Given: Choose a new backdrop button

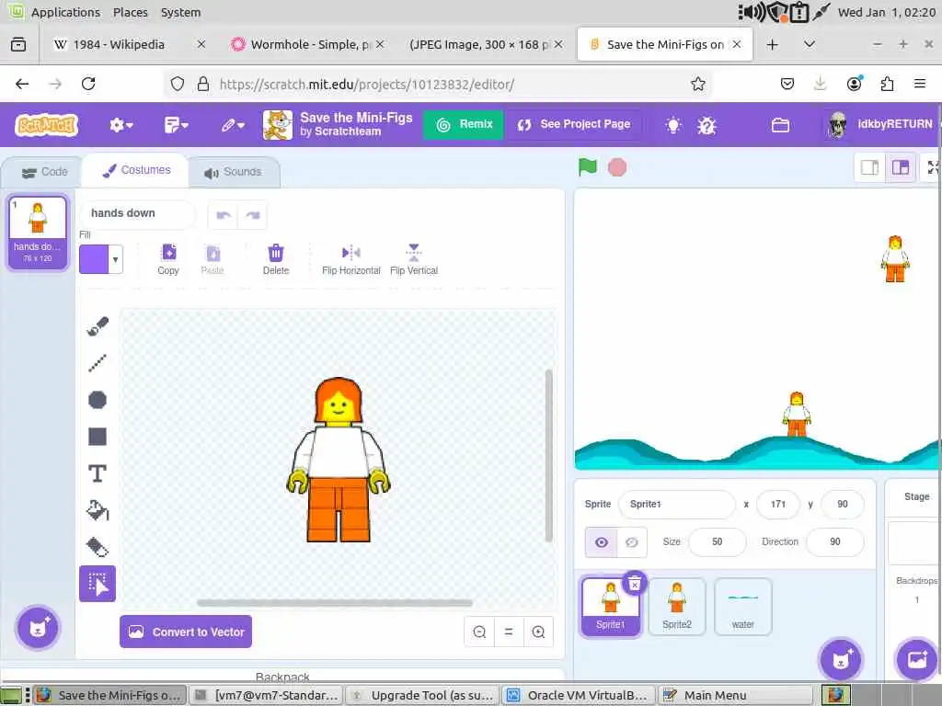Looking at the screenshot, I should point(917,659).
